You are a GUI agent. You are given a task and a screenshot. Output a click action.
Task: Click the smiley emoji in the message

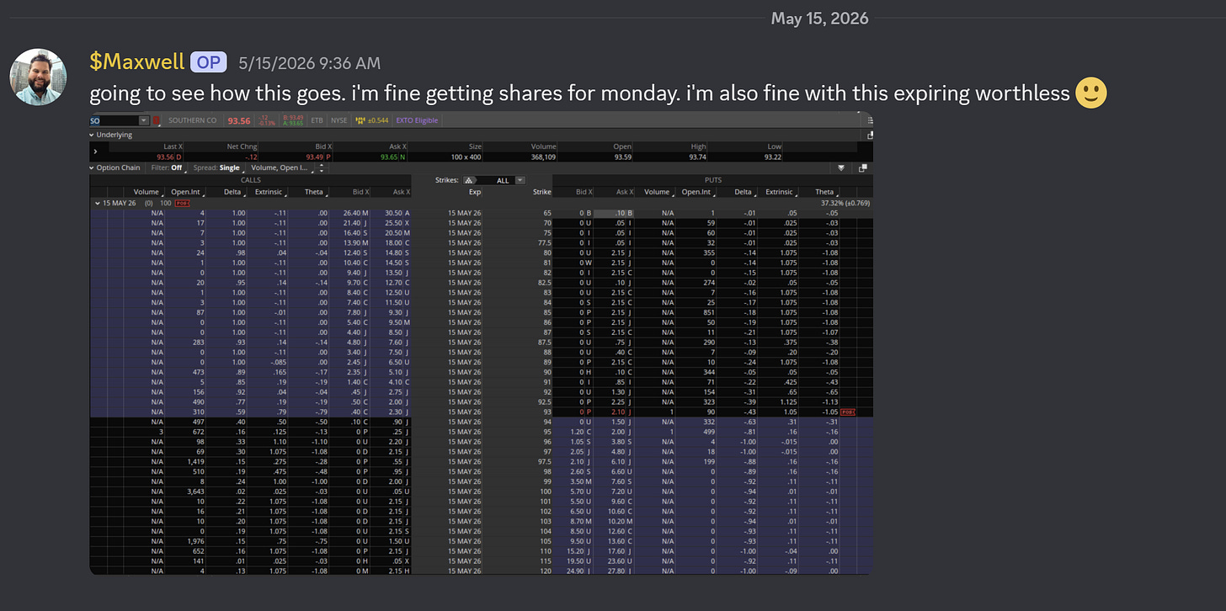[1091, 93]
